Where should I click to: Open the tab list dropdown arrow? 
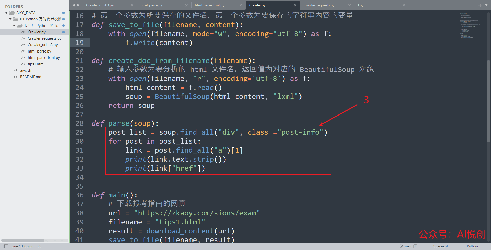[x=486, y=5]
